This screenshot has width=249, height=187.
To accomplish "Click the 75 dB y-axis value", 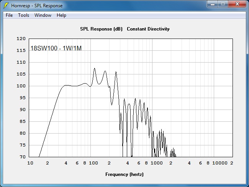I will pyautogui.click(x=23, y=145).
